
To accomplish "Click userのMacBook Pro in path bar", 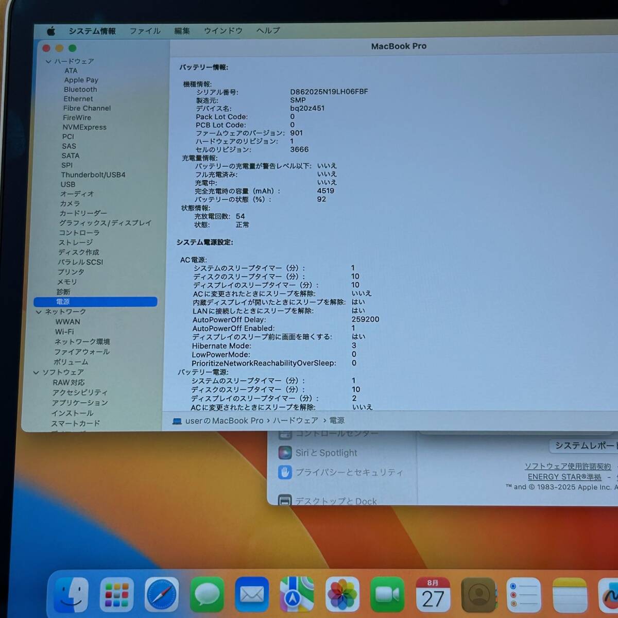I will pos(224,421).
